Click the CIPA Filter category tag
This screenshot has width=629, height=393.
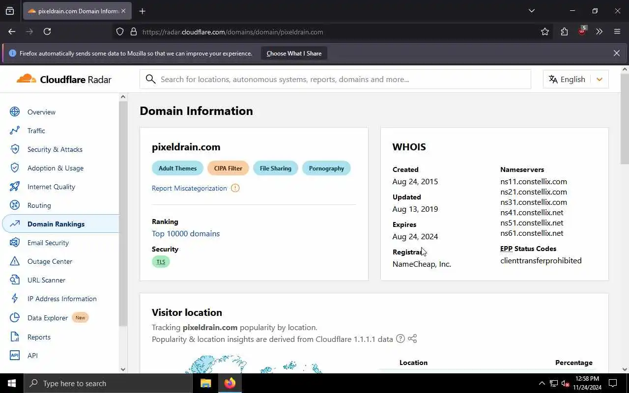point(228,168)
